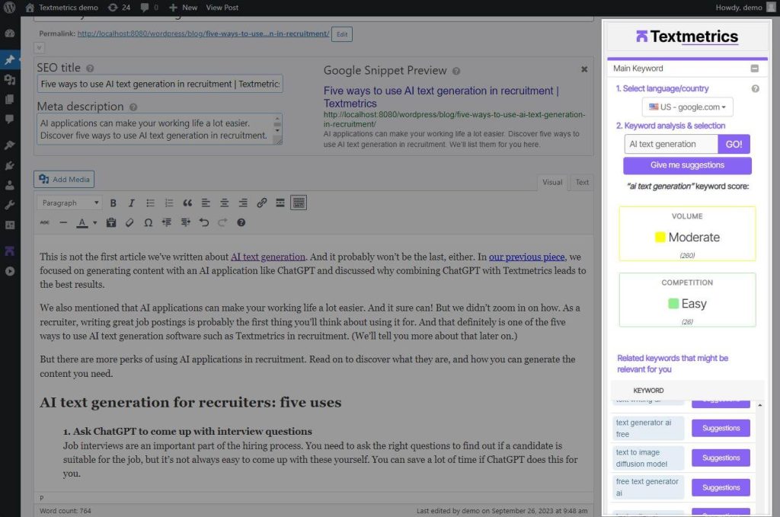Open the US - google.com country dropdown
Image resolution: width=780 pixels, height=517 pixels.
[687, 107]
